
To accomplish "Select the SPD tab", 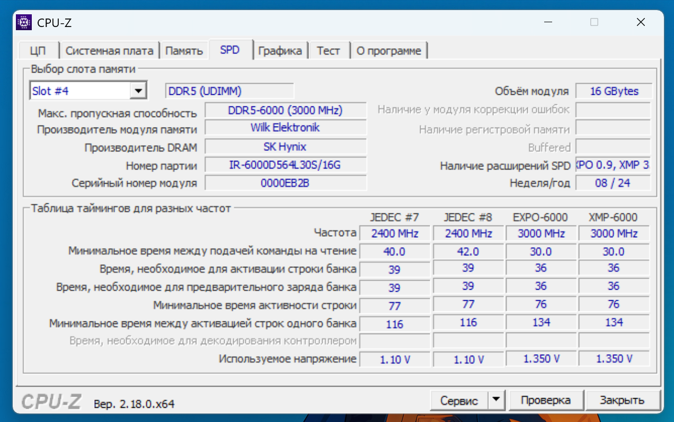I will [x=230, y=50].
